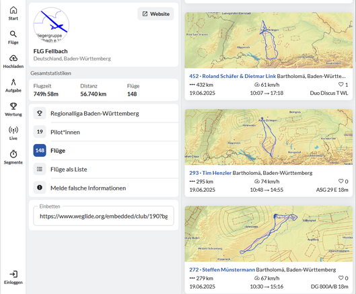Screen dimensions: 356x294
Task: Click the time range 10:07 → 17:18
Action: (x=266, y=93)
